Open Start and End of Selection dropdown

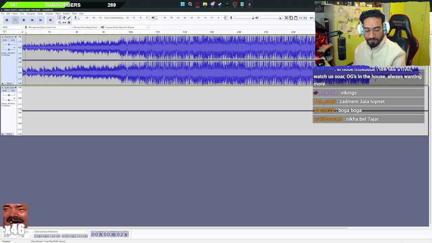pyautogui.click(x=60, y=232)
